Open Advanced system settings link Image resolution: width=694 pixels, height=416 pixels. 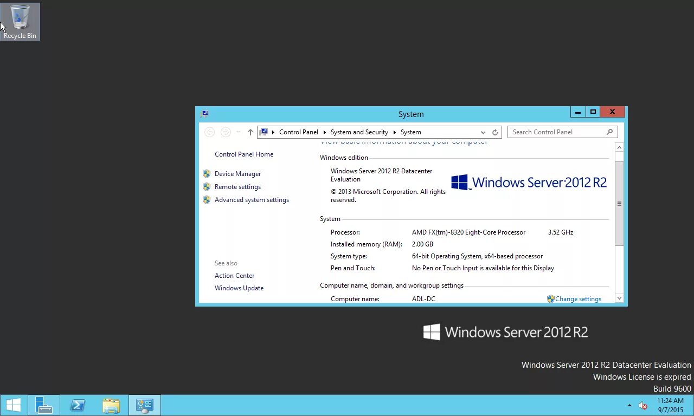tap(252, 200)
